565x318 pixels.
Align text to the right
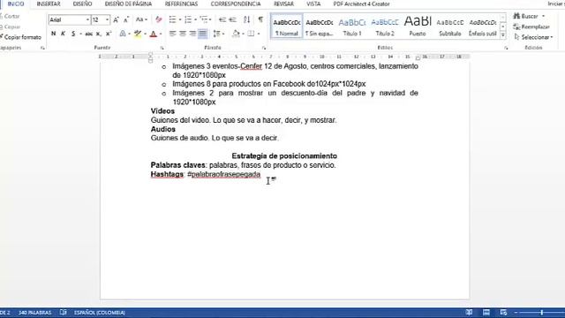tap(192, 34)
